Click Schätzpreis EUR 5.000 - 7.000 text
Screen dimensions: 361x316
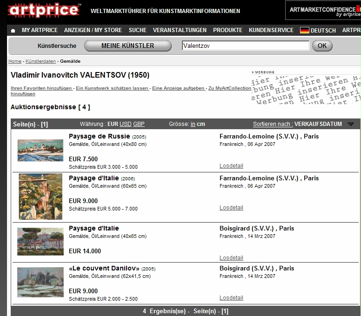(103, 209)
